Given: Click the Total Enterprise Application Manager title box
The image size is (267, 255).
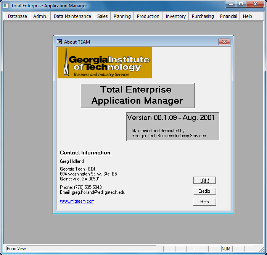Looking at the screenshot, I should [x=137, y=96].
